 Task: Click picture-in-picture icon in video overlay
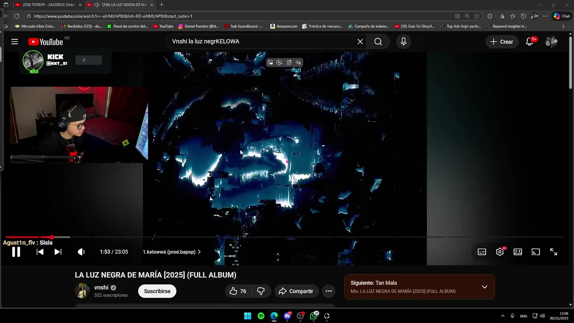click(270, 62)
